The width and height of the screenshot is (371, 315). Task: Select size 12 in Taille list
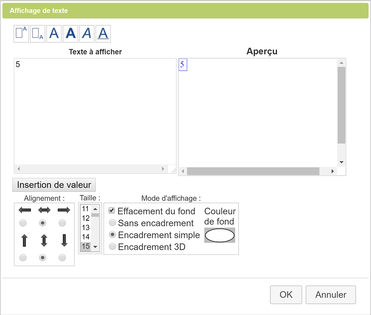click(86, 218)
